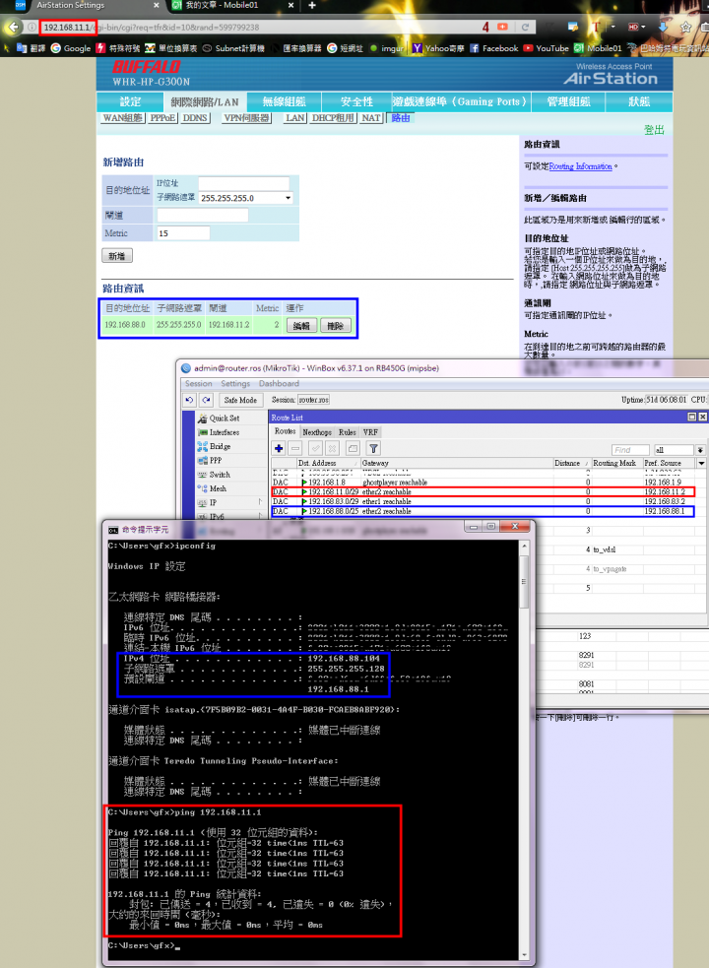709x968 pixels.
Task: Open the 無線組態 main tab
Action: [284, 101]
